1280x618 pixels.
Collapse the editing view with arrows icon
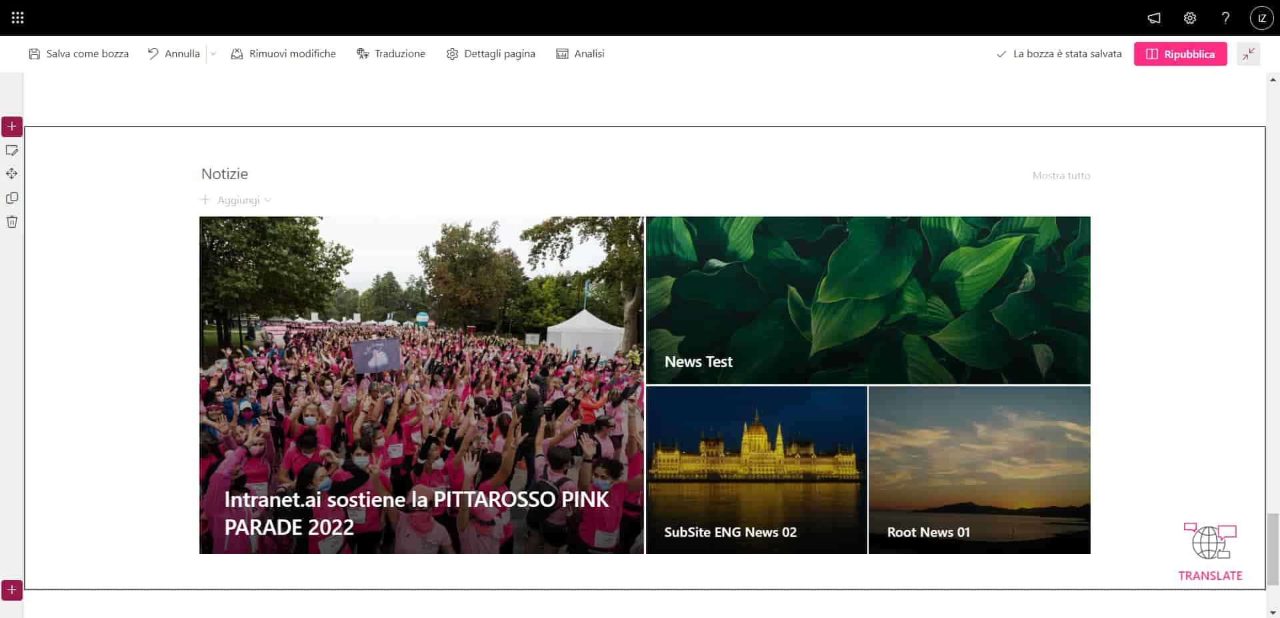tap(1249, 54)
